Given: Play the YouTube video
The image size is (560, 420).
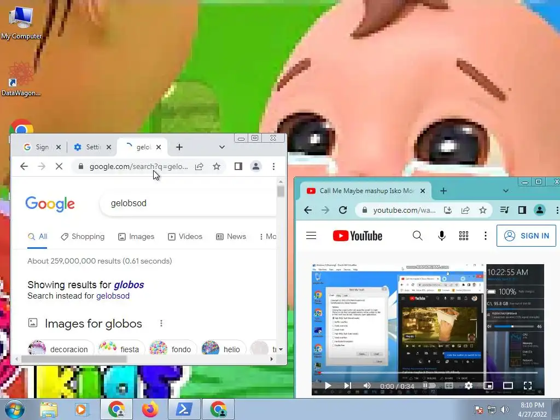Looking at the screenshot, I should (328, 386).
